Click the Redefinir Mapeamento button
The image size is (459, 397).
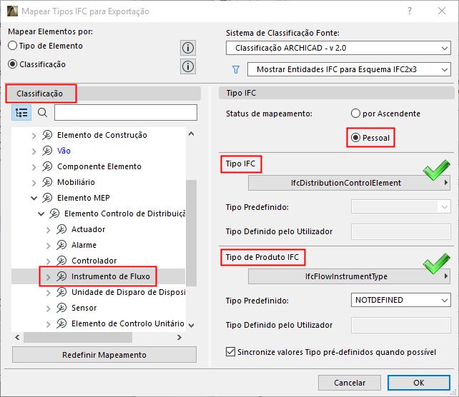tap(104, 355)
